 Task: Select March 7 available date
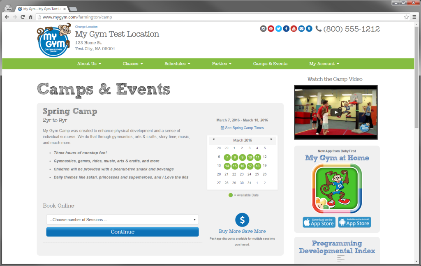[227, 157]
